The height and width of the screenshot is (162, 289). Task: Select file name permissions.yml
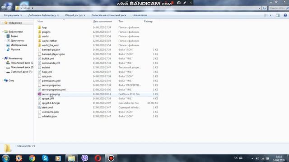coord(51,81)
